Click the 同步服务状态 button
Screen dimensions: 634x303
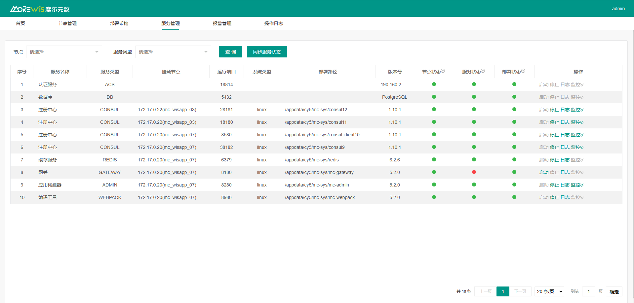point(267,52)
